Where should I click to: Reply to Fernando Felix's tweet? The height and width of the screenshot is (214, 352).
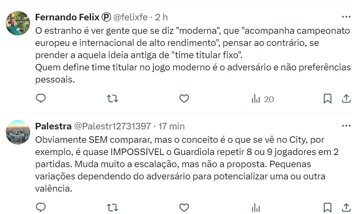[x=41, y=98]
